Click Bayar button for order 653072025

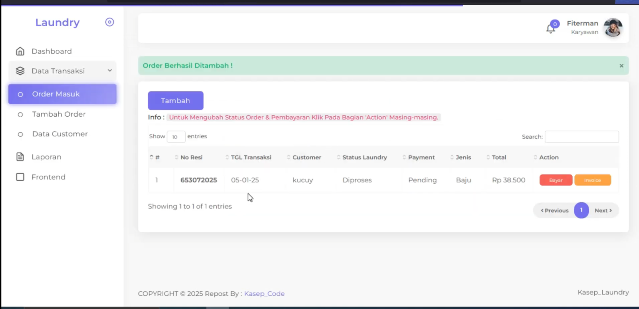(x=556, y=180)
